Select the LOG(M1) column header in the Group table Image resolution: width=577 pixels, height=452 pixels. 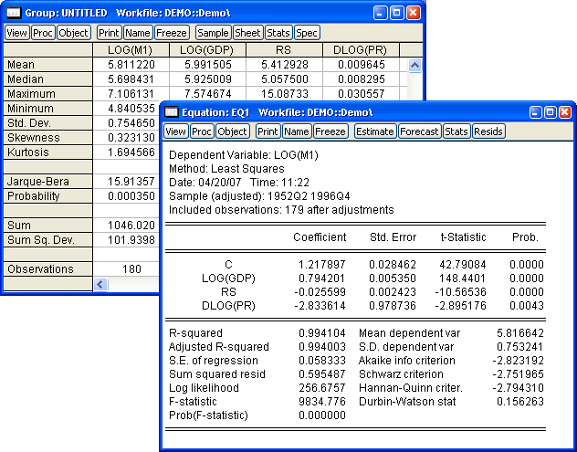(131, 49)
